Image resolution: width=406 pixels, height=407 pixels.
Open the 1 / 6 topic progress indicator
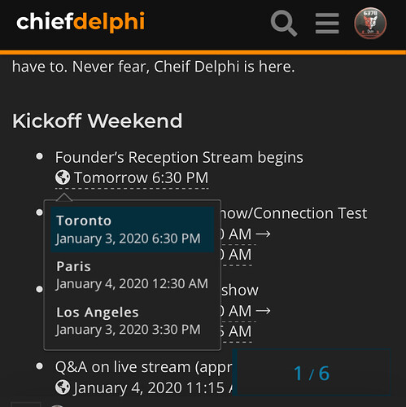pyautogui.click(x=312, y=373)
